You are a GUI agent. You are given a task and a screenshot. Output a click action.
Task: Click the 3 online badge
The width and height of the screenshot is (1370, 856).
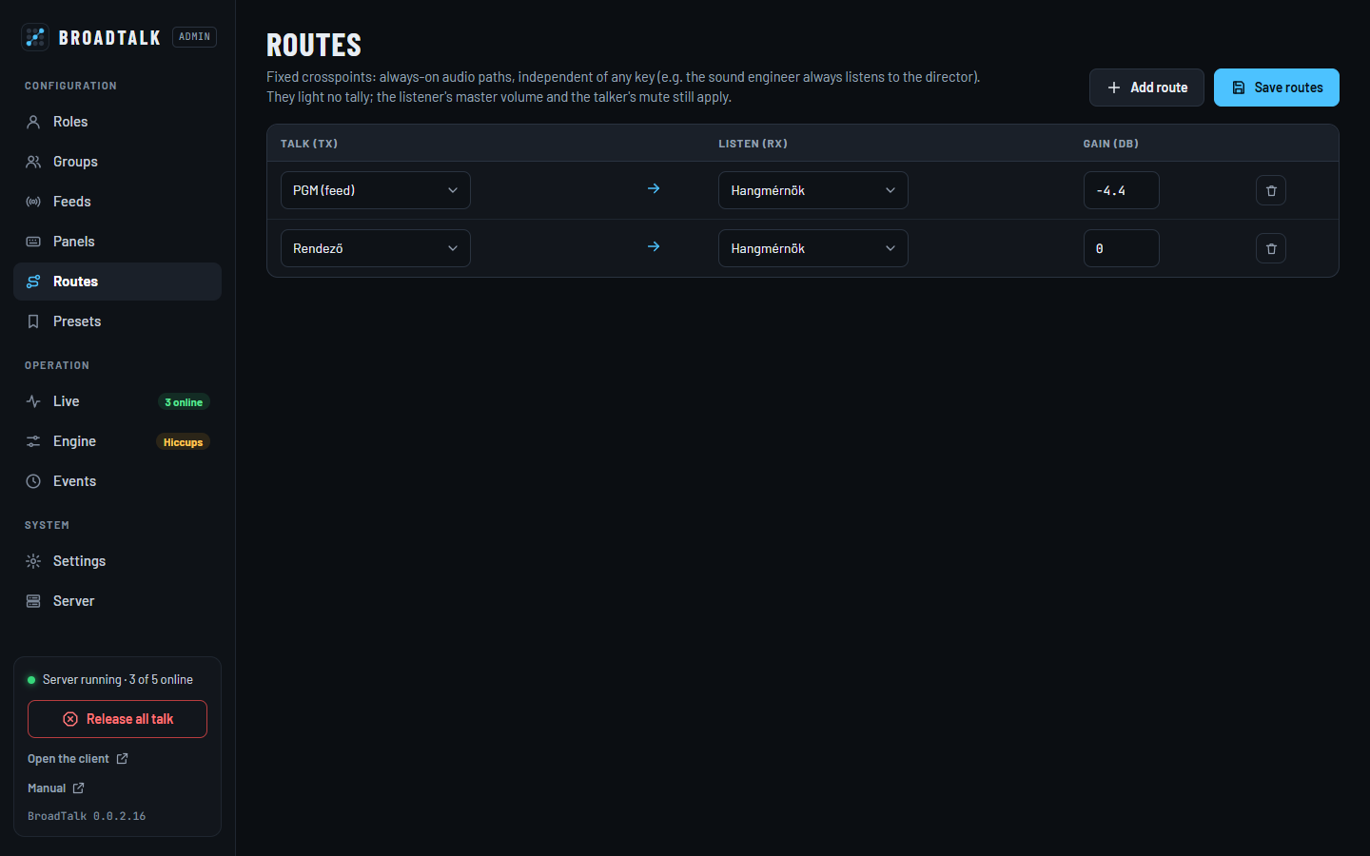[184, 402]
